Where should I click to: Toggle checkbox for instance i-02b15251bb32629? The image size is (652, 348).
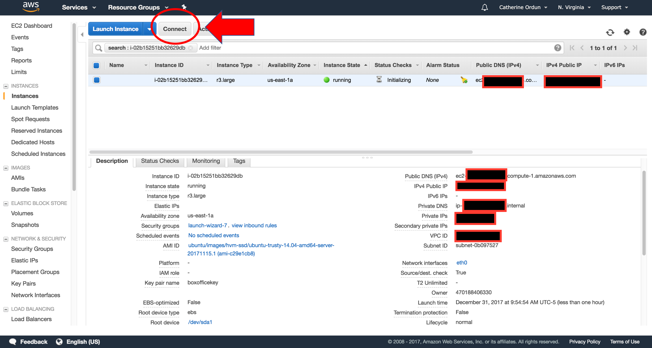96,80
